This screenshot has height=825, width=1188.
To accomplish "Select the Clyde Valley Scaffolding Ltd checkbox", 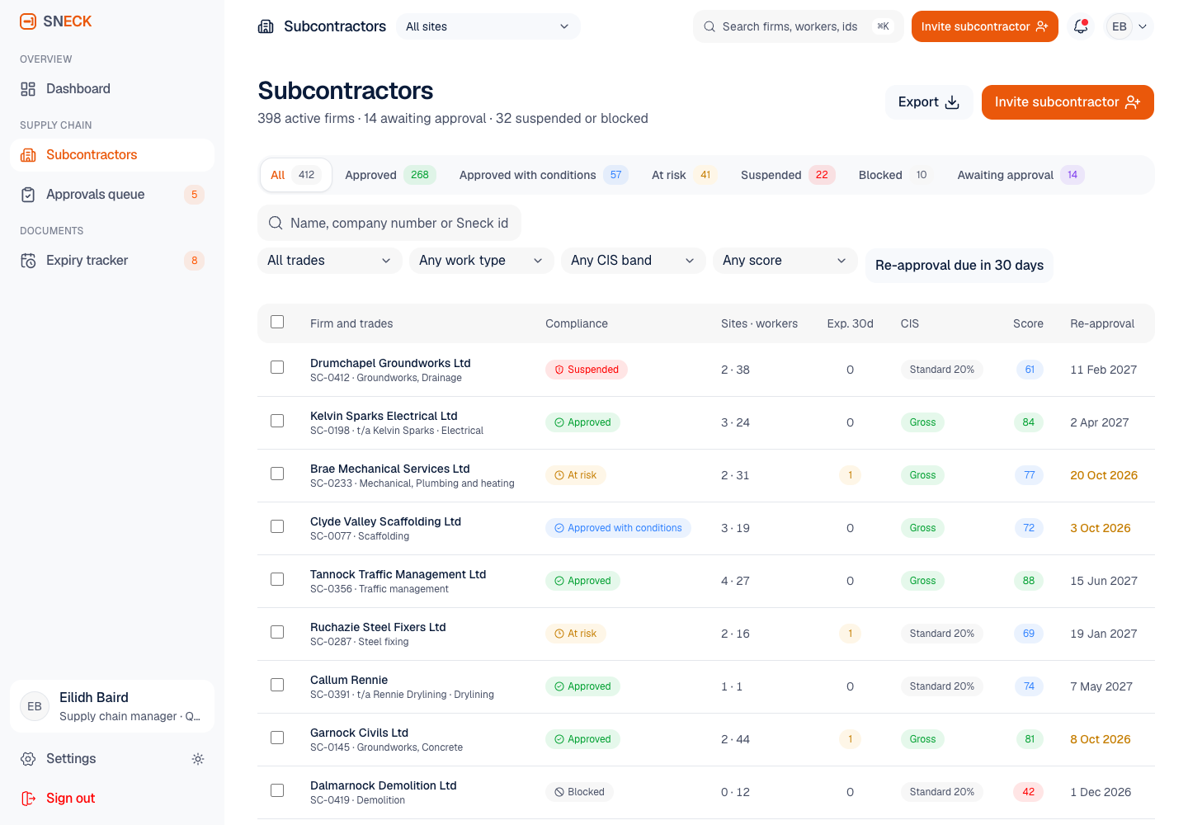I will [x=277, y=526].
